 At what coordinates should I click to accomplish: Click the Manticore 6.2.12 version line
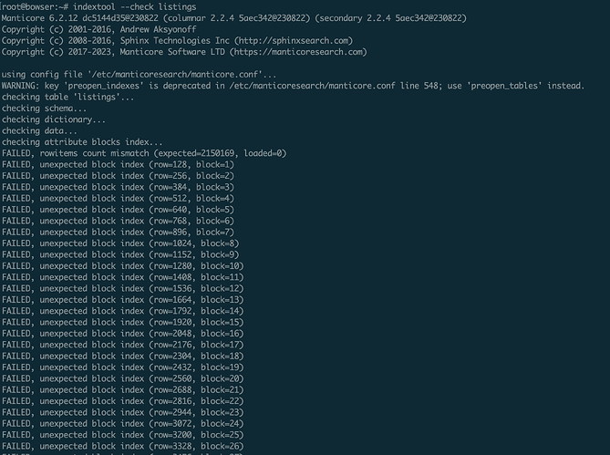tap(233, 18)
